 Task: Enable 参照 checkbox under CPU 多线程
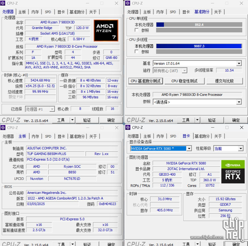[136, 52]
